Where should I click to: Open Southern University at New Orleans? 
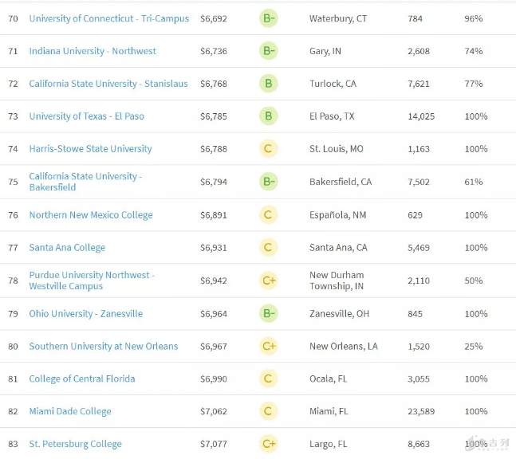(104, 347)
